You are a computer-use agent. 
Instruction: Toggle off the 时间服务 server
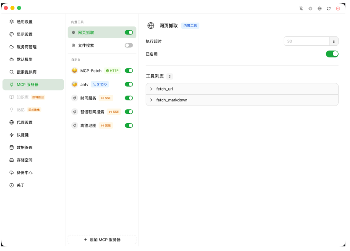(129, 98)
